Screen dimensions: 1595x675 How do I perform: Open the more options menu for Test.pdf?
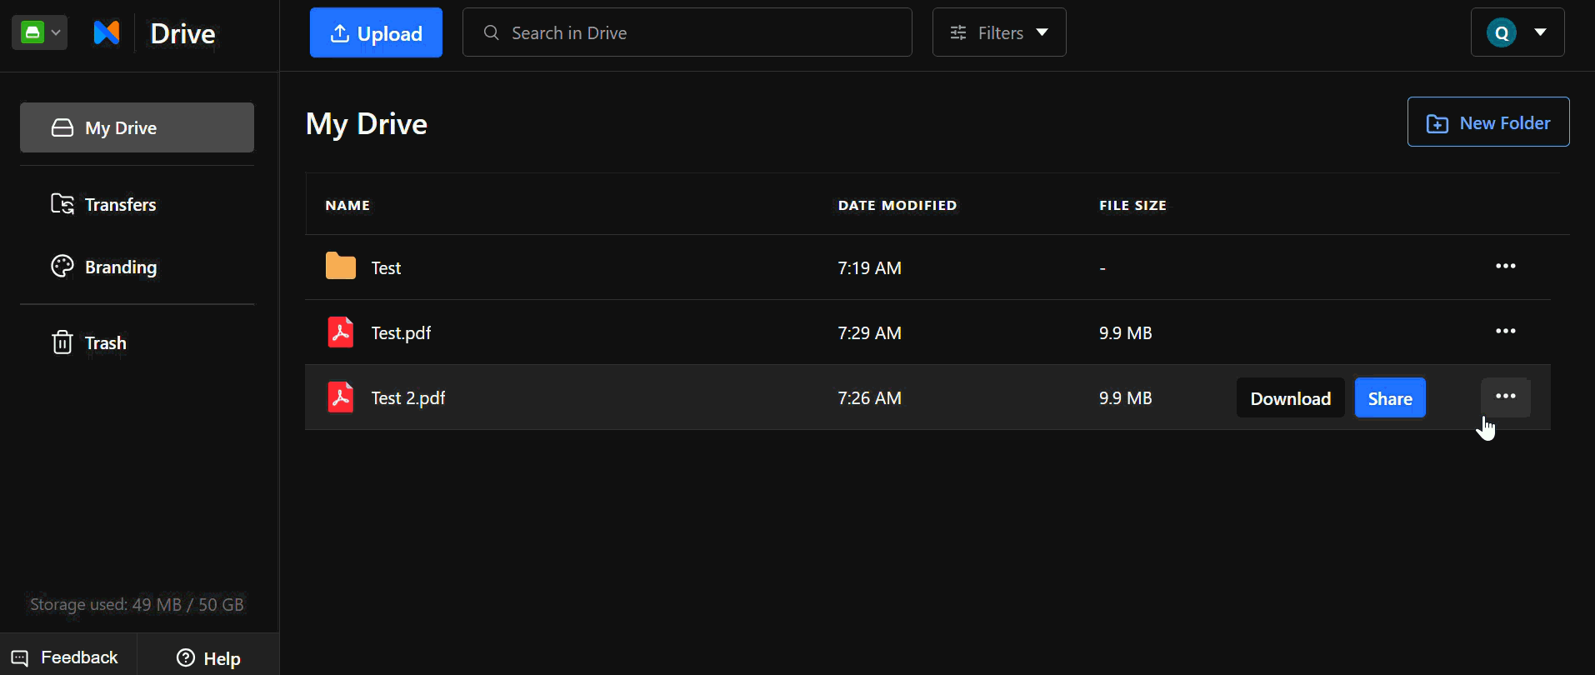point(1505,332)
